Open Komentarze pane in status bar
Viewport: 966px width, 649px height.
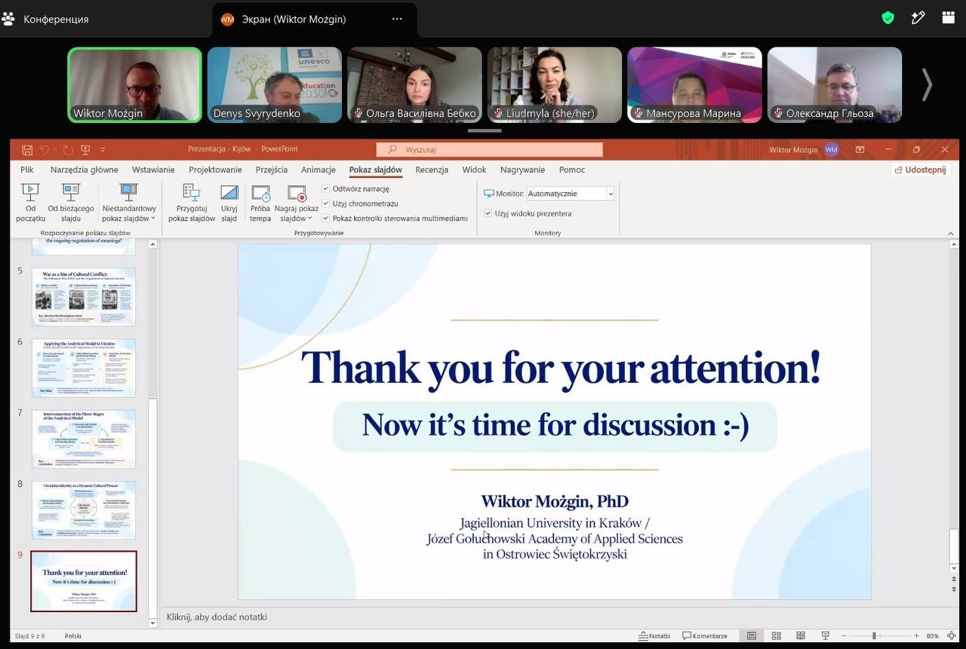705,636
